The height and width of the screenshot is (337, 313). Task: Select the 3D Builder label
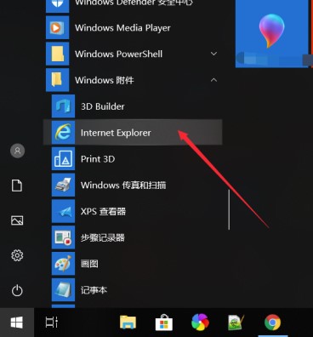point(103,106)
